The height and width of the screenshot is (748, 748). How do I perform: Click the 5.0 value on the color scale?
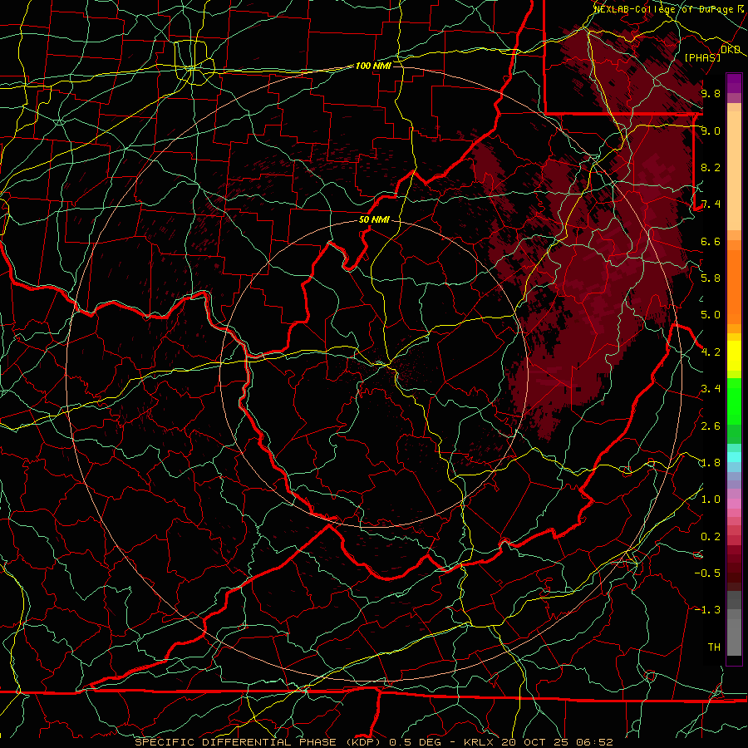tap(711, 315)
